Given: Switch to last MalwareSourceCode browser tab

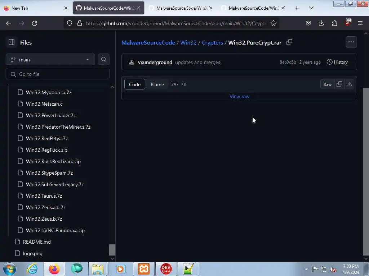Looking at the screenshot, I should 253,8.
